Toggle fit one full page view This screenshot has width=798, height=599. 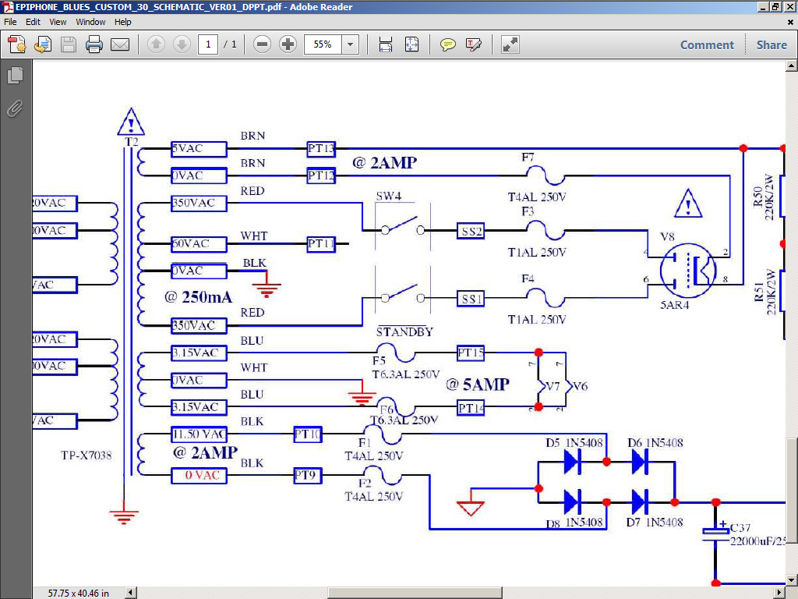pyautogui.click(x=411, y=44)
